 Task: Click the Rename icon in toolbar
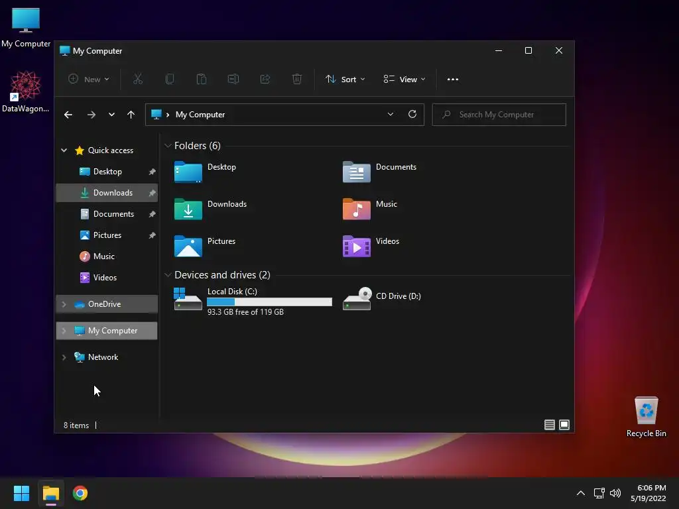233,80
